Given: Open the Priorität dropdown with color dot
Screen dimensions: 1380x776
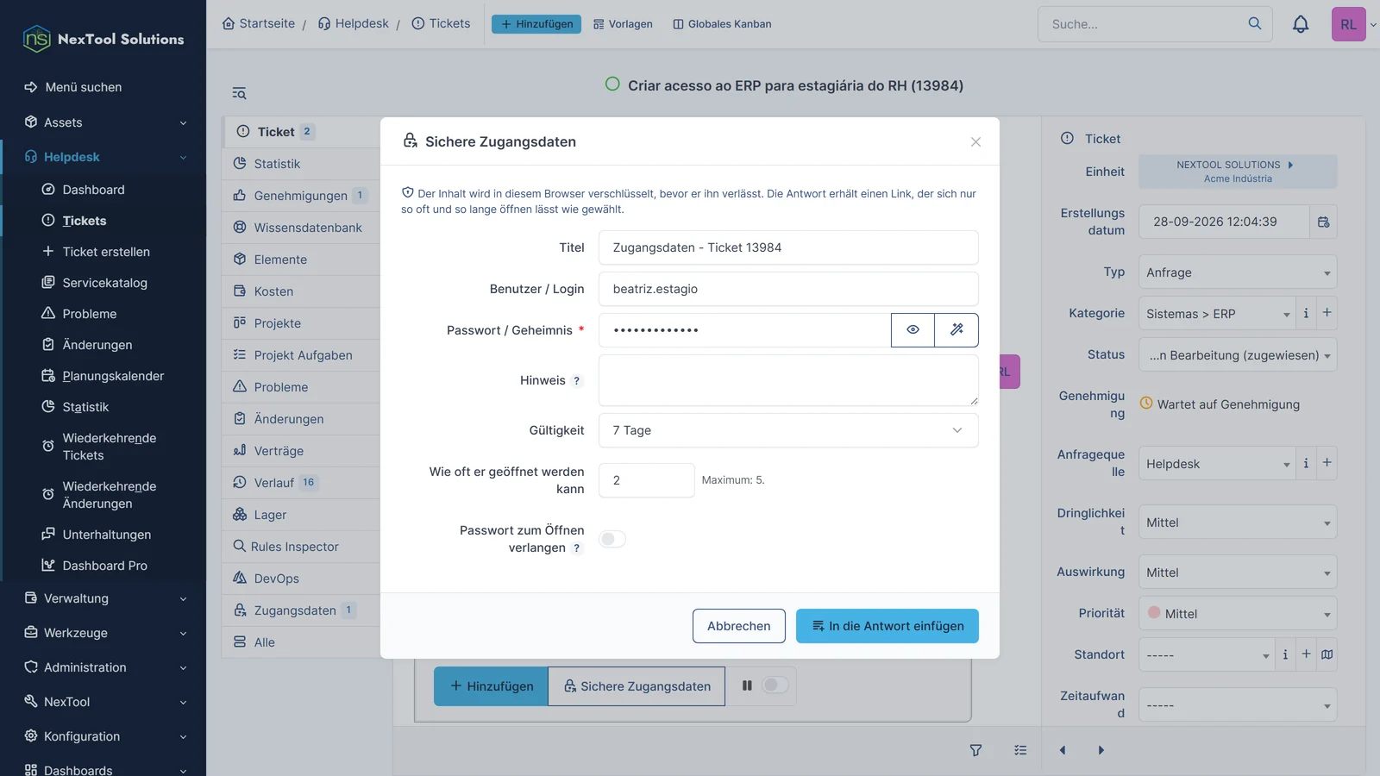Looking at the screenshot, I should [1238, 614].
